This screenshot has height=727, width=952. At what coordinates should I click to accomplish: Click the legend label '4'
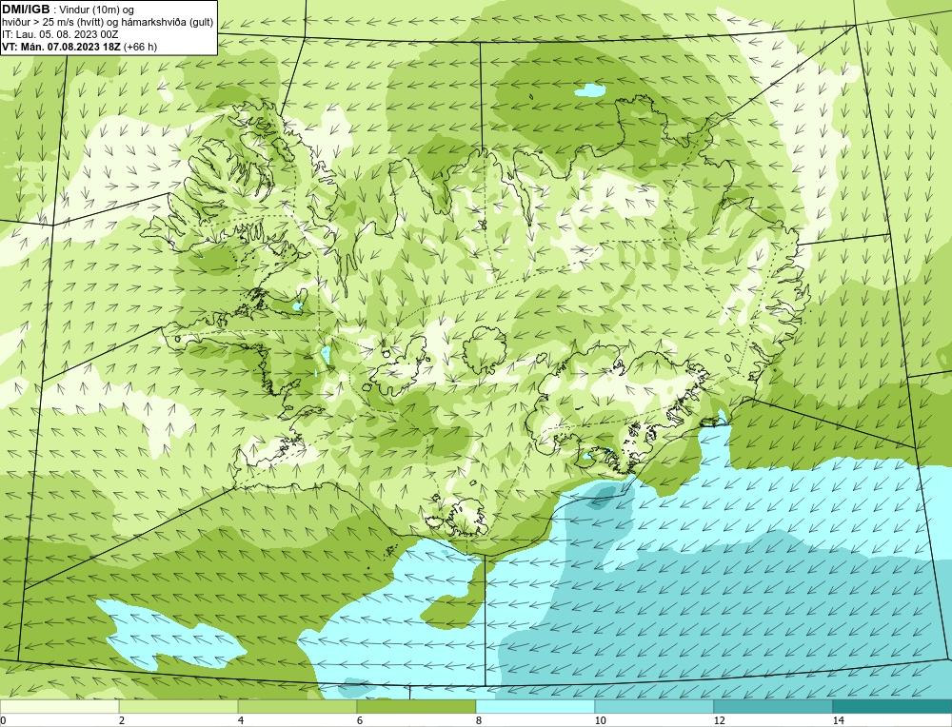coord(241,720)
